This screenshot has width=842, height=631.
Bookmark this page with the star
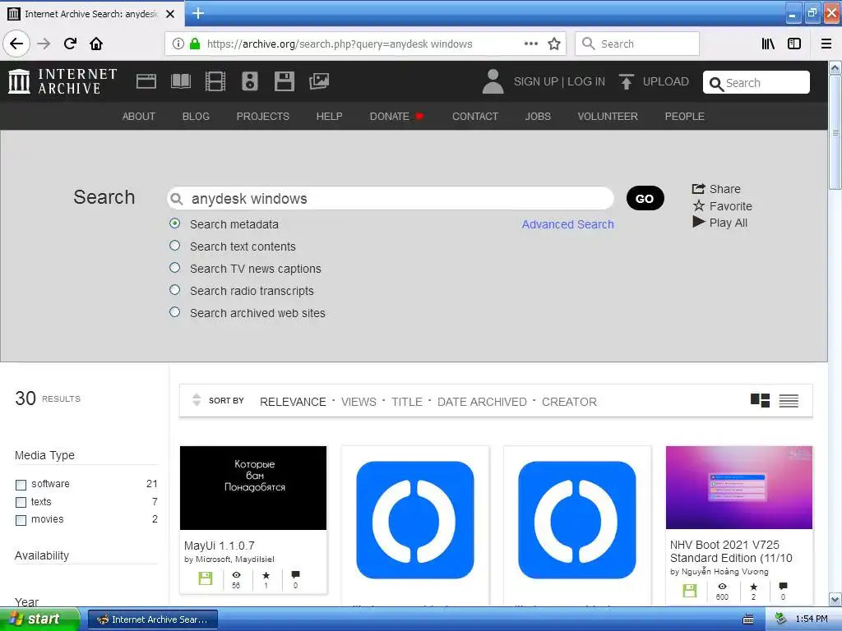pos(554,44)
